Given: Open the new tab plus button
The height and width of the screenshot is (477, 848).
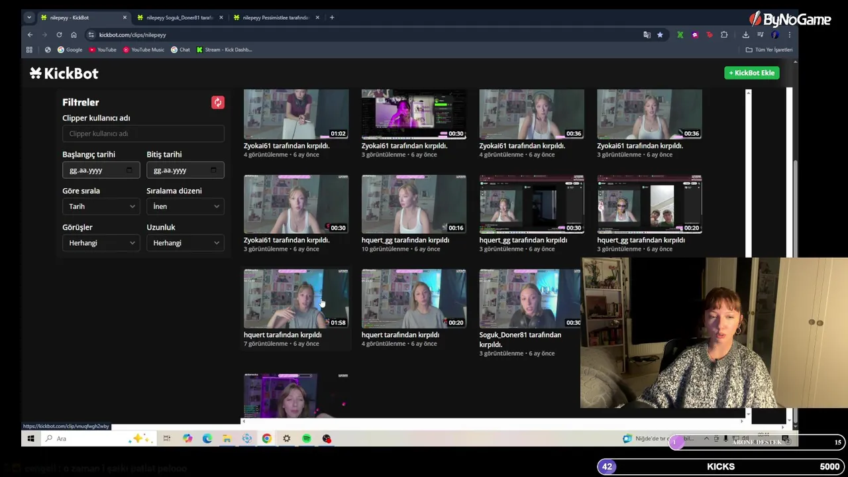Looking at the screenshot, I should click(x=332, y=17).
